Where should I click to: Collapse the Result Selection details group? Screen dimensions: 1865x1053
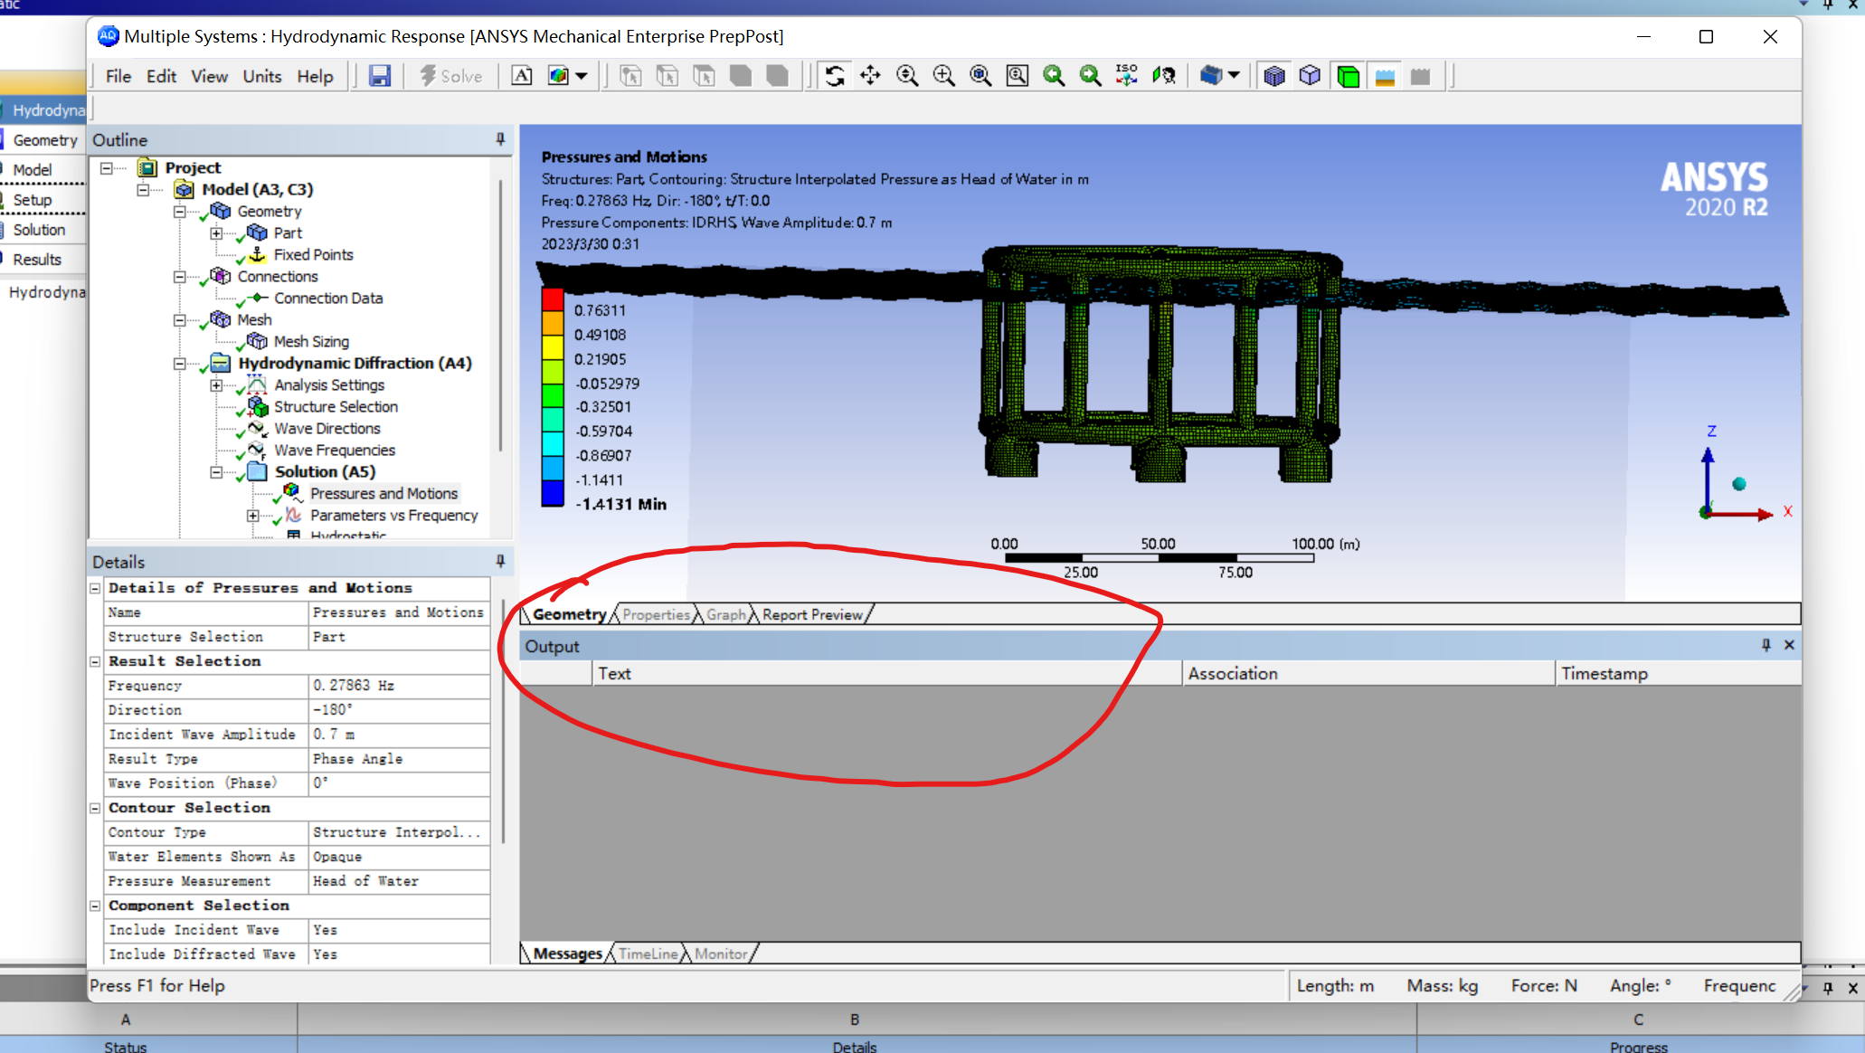95,661
